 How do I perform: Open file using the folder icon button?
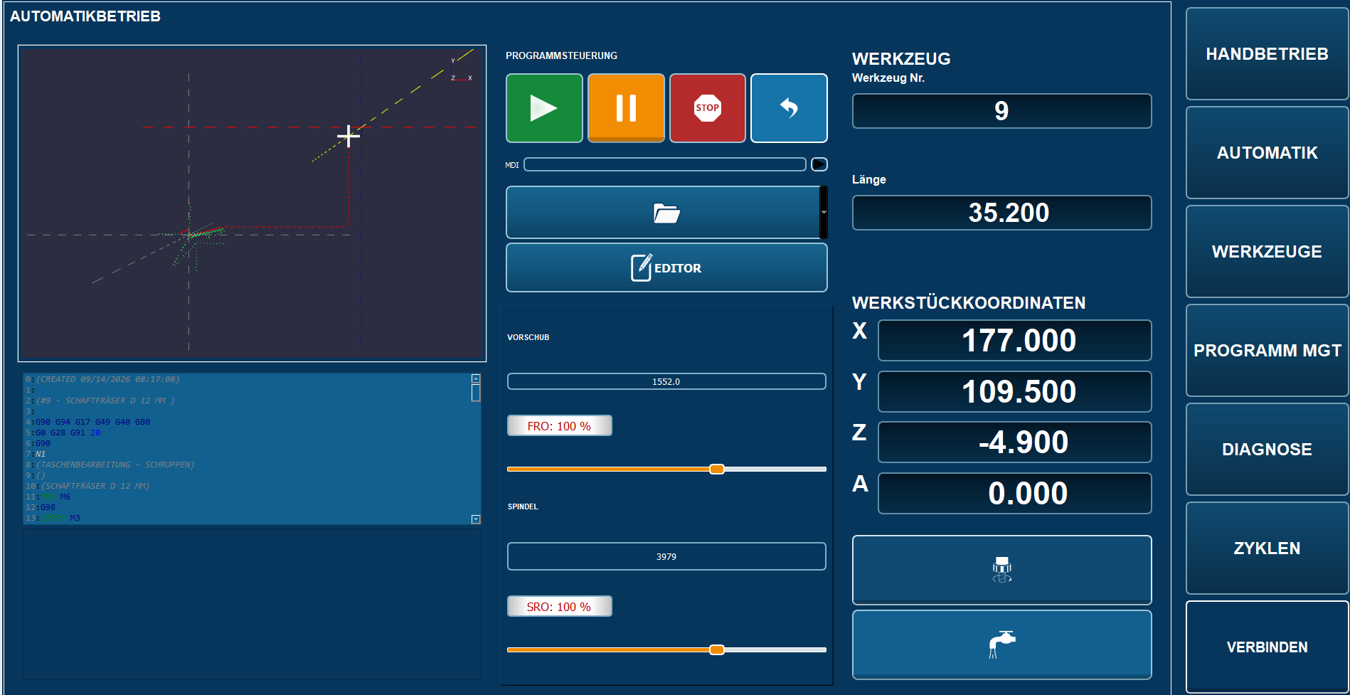pyautogui.click(x=663, y=213)
